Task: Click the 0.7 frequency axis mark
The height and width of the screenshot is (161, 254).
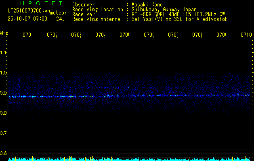Action: [x=4, y=133]
